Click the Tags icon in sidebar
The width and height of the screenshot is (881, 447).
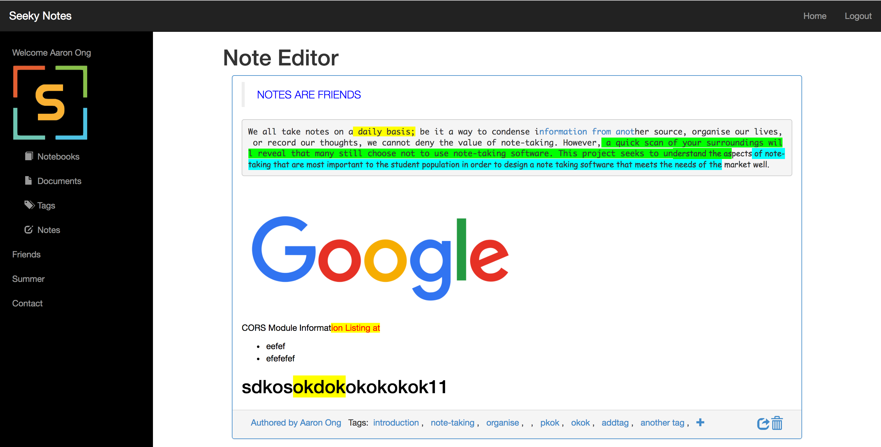(x=29, y=205)
